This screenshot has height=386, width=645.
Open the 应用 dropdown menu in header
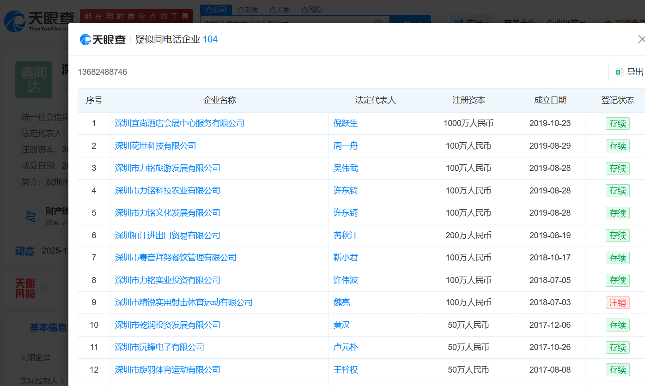tap(471, 22)
